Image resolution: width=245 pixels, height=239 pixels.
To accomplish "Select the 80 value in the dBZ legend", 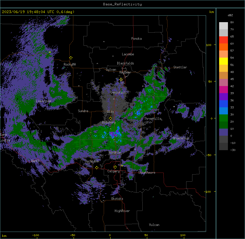I will pyautogui.click(x=232, y=22).
